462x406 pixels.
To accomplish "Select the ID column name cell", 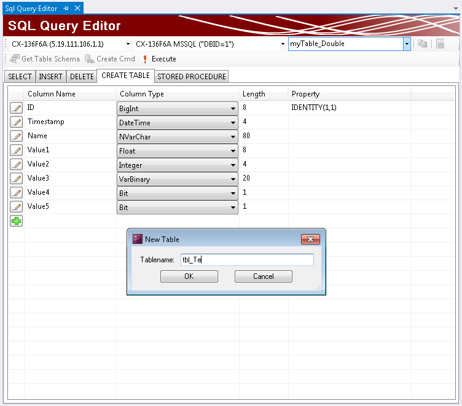I will 70,108.
